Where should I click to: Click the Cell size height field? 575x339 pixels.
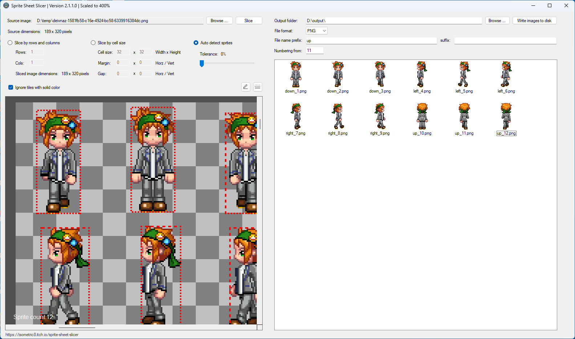point(146,52)
